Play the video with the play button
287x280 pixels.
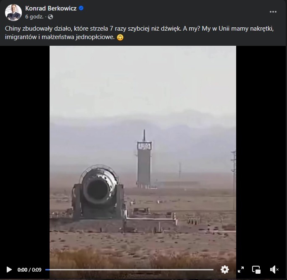tap(9, 270)
